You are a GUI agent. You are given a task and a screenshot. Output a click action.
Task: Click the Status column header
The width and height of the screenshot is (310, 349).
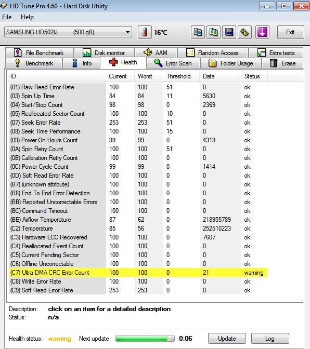click(254, 76)
